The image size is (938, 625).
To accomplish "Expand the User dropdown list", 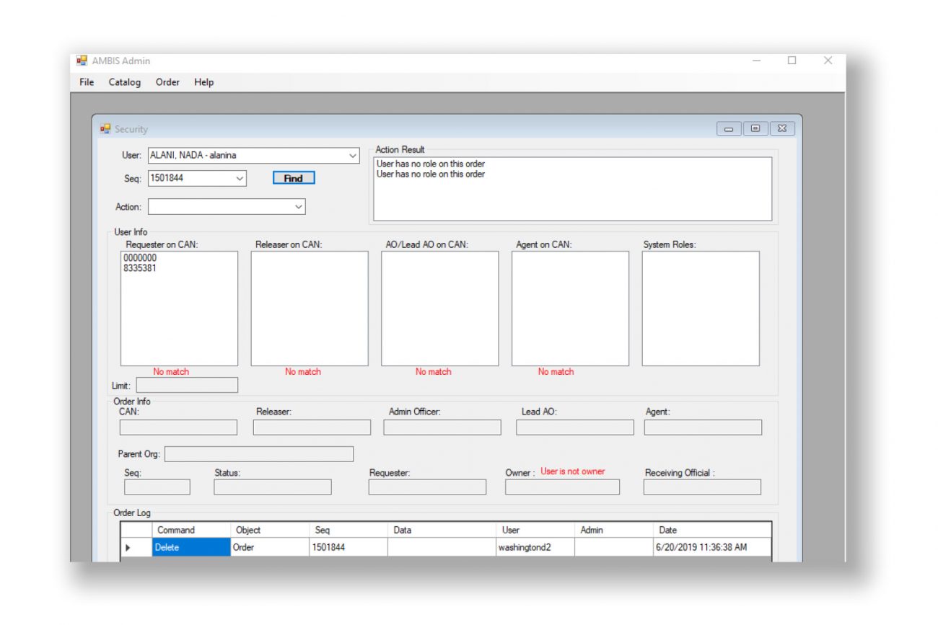I will coord(353,156).
